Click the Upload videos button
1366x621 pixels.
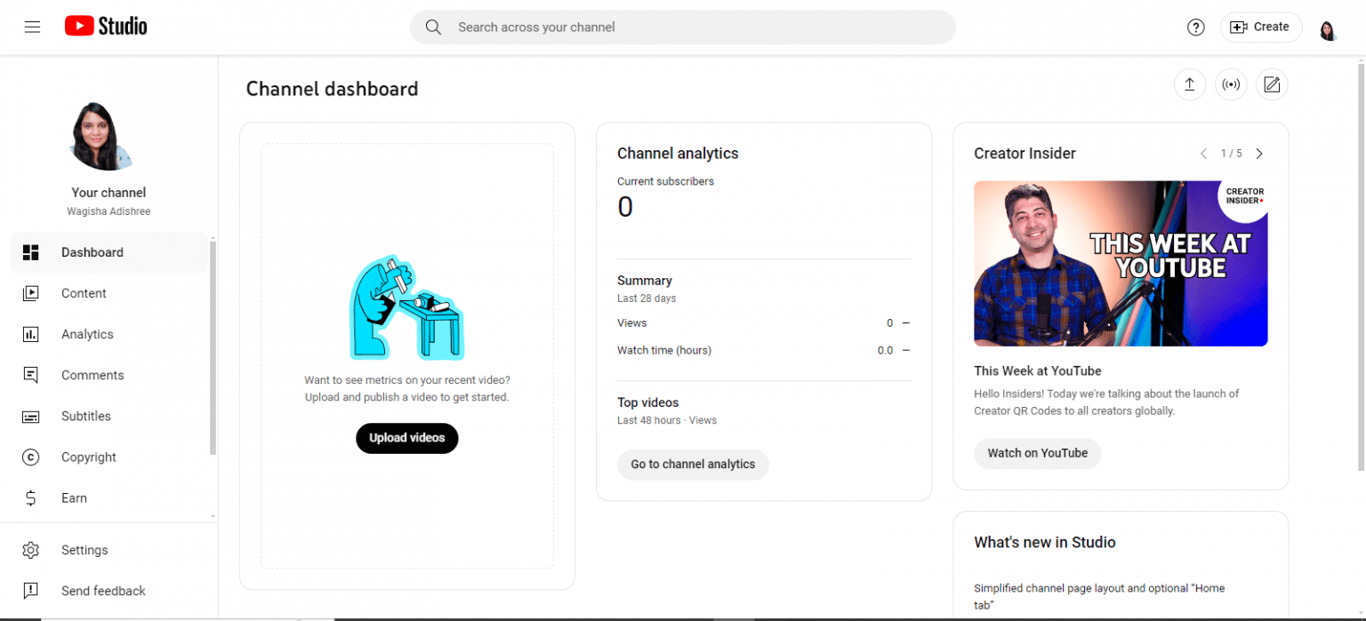[x=406, y=438]
